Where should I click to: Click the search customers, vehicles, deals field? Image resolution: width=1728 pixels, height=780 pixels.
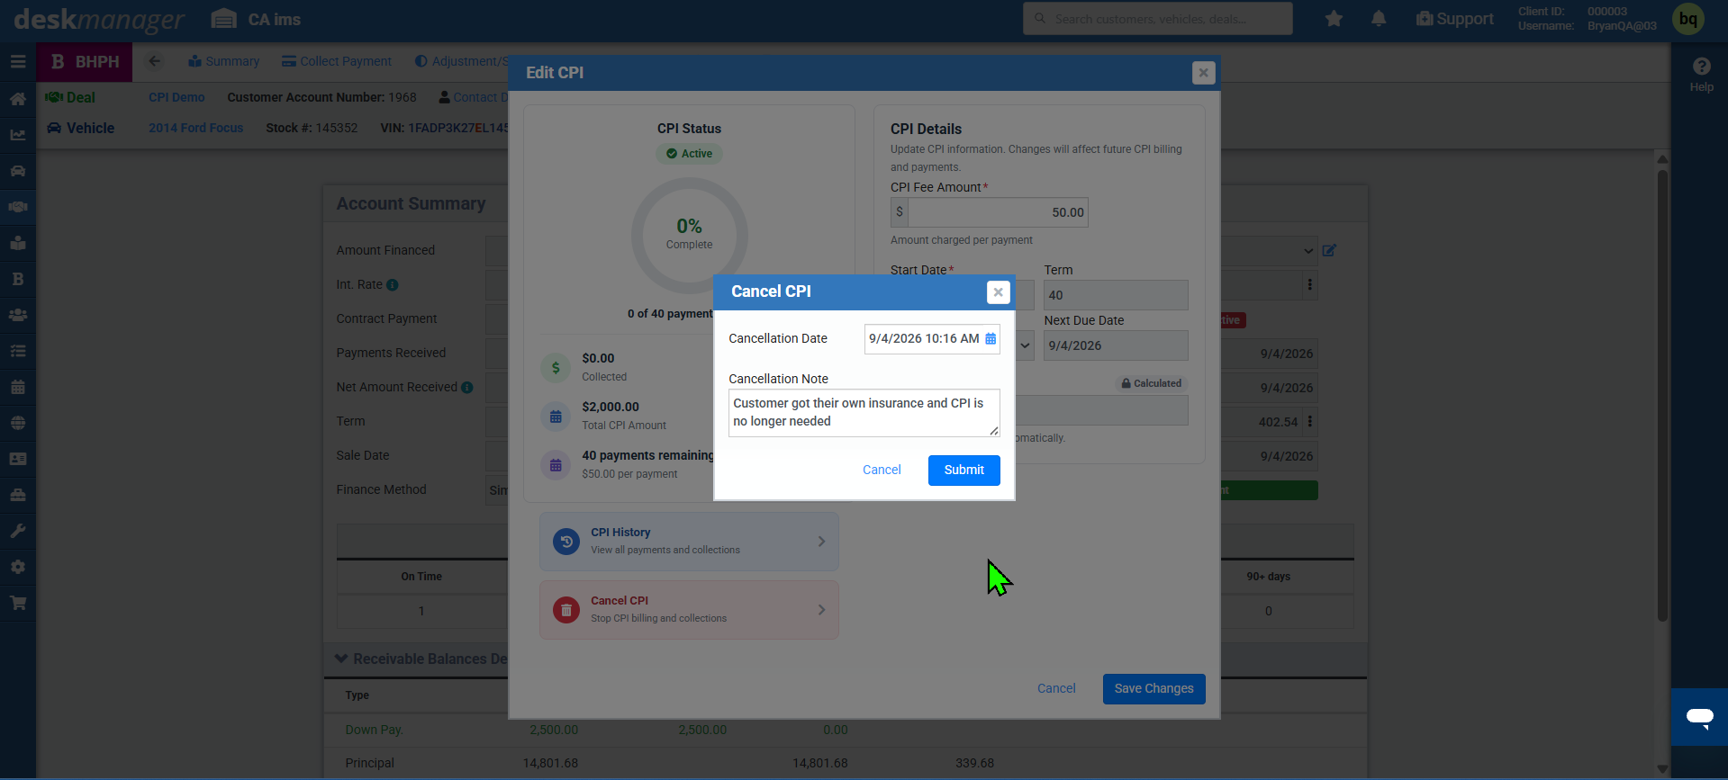click(x=1158, y=19)
